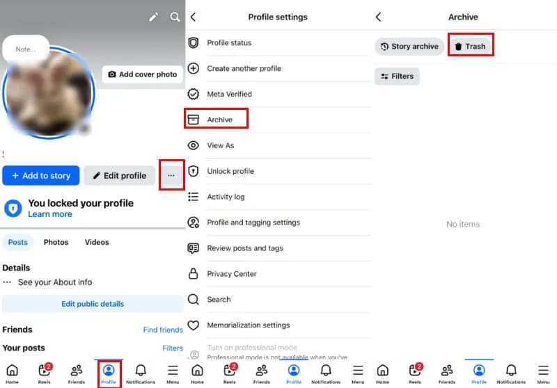Click the Edit profile button
Viewport: 557px width, 388px height.
tap(119, 176)
